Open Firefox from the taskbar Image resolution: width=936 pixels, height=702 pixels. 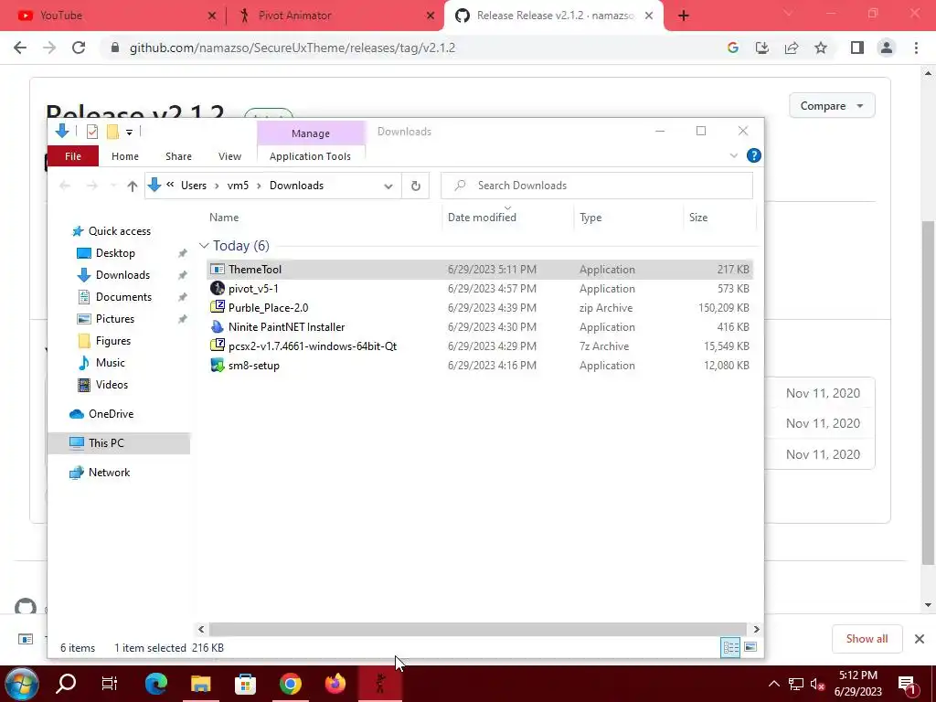tap(335, 684)
